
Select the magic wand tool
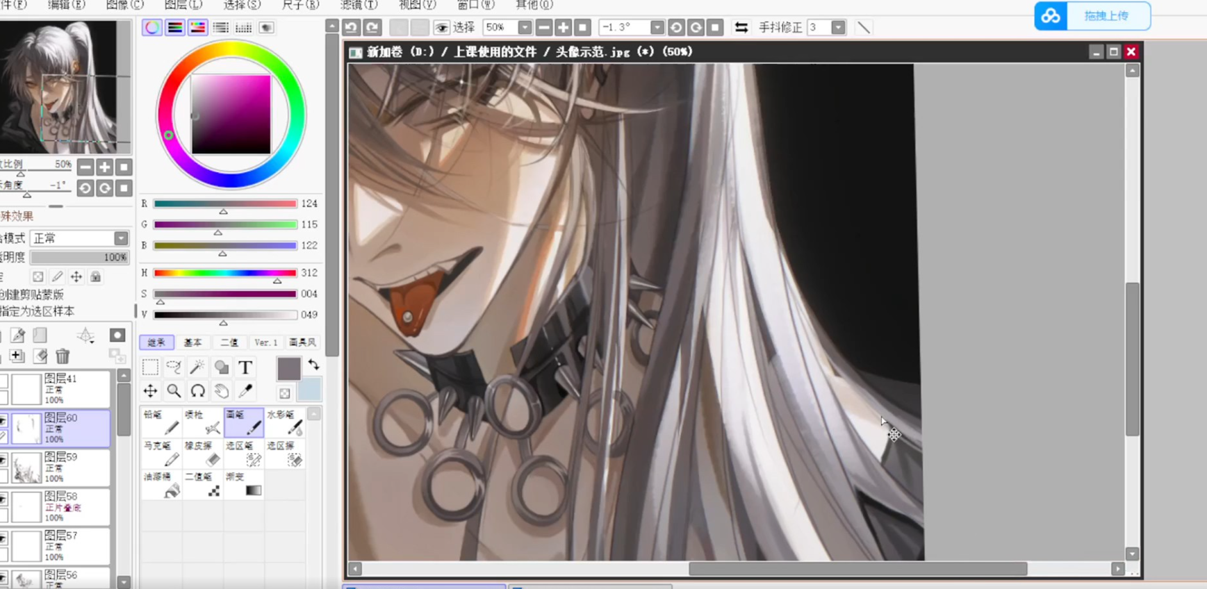point(197,367)
